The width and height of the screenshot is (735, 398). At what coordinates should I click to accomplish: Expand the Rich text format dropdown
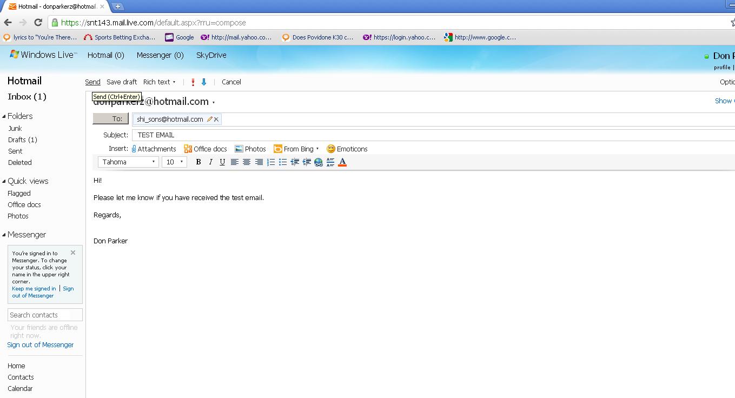pyautogui.click(x=159, y=82)
